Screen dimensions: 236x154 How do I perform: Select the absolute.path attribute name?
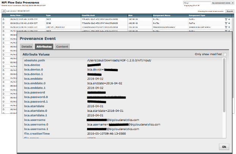pos(35,60)
